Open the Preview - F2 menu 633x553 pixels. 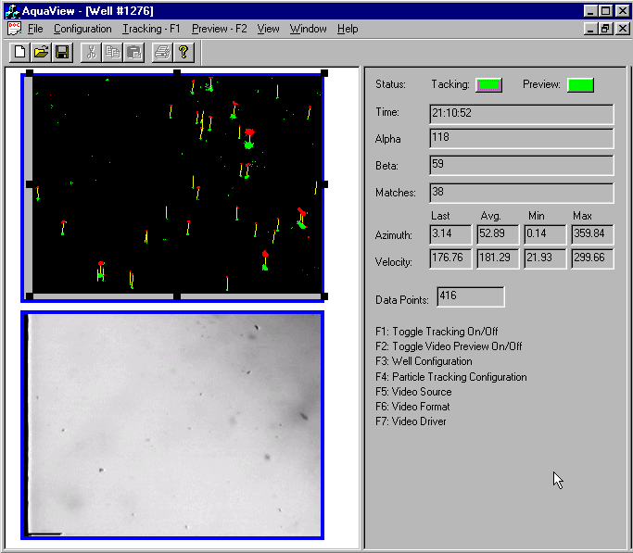220,29
